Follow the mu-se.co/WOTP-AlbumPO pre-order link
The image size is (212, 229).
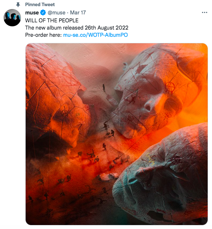(x=95, y=35)
